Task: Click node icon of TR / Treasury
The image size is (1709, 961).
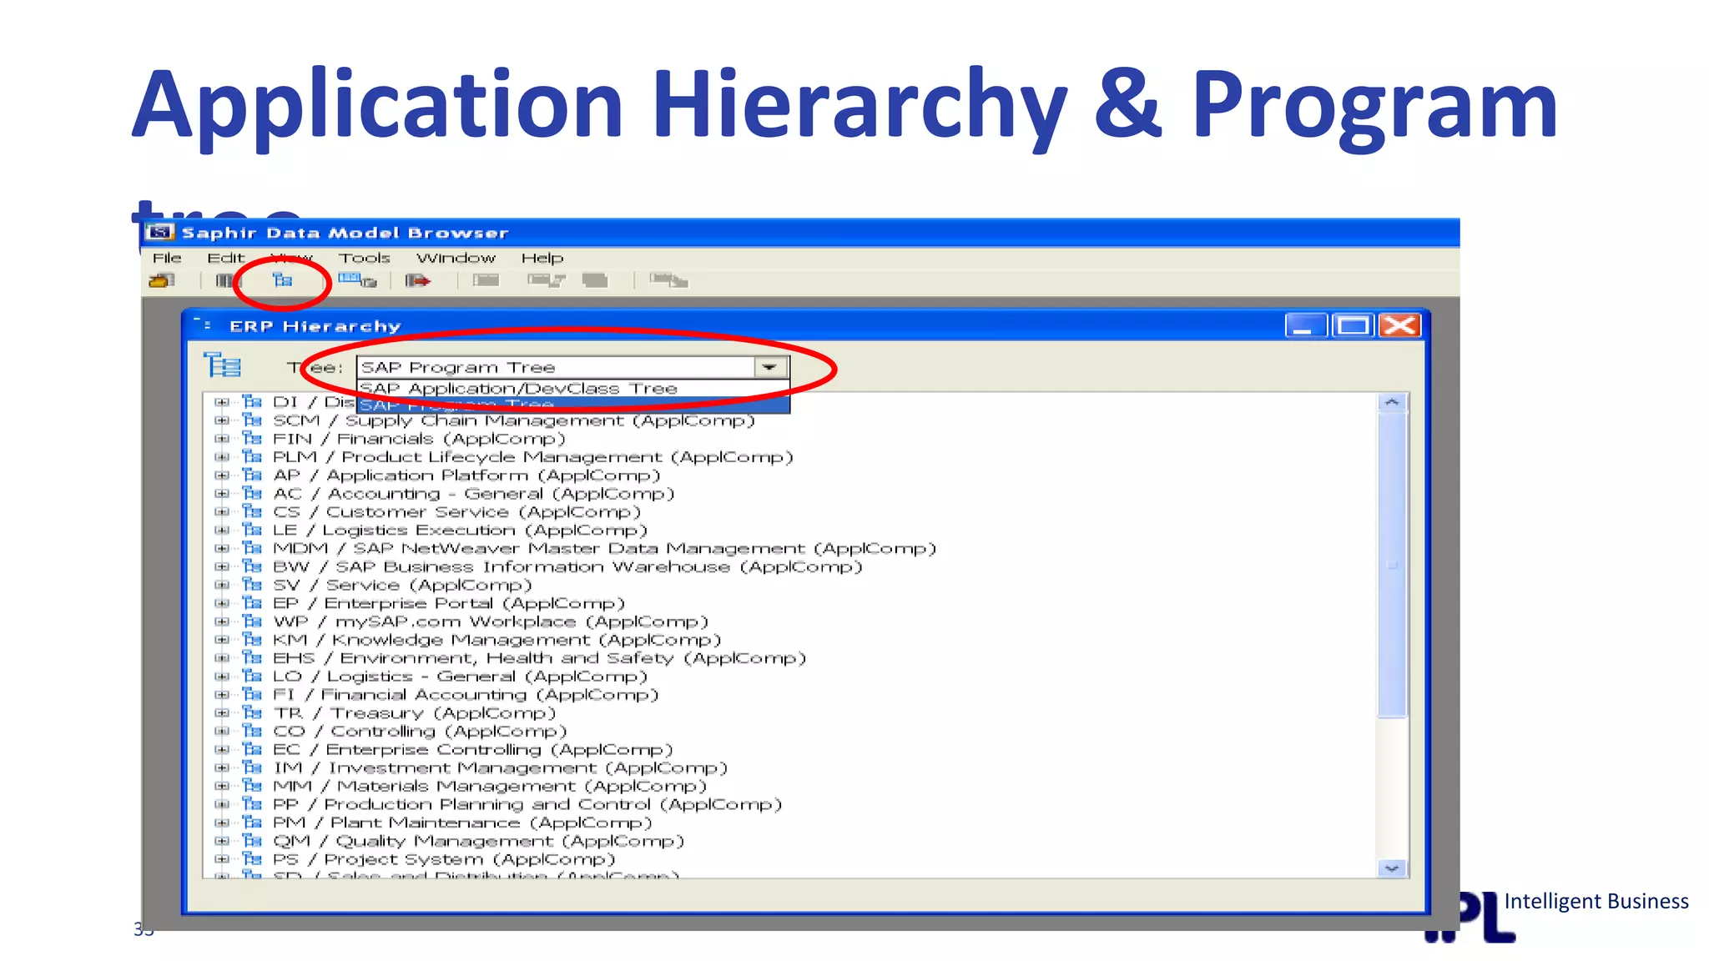Action: click(x=252, y=713)
